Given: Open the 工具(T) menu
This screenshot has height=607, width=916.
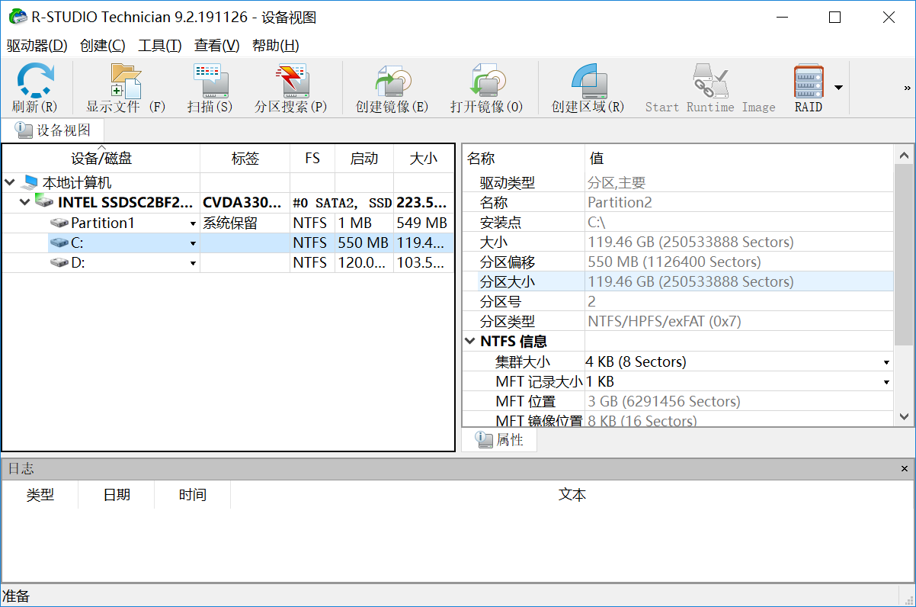Looking at the screenshot, I should pyautogui.click(x=159, y=46).
